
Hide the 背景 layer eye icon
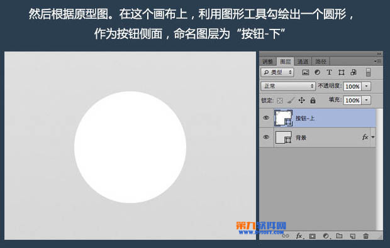point(266,137)
